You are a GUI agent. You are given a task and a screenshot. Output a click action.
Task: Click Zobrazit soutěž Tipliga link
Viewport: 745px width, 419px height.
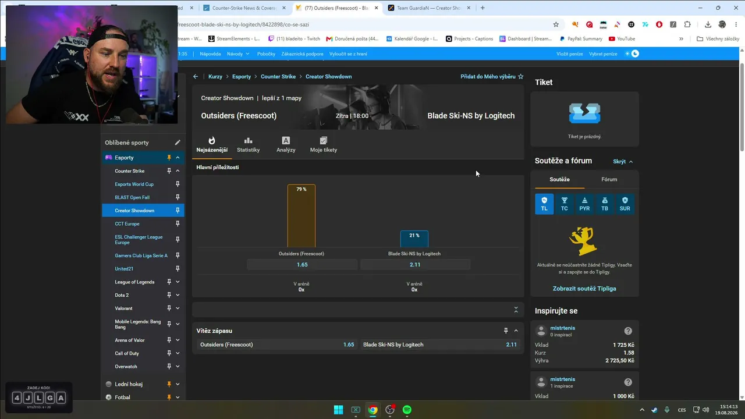click(584, 289)
